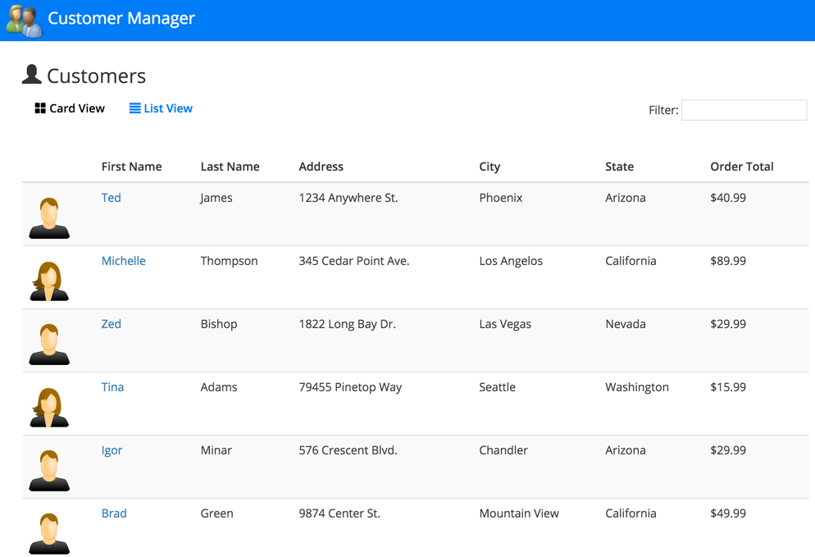Click the last name Green

coord(216,514)
